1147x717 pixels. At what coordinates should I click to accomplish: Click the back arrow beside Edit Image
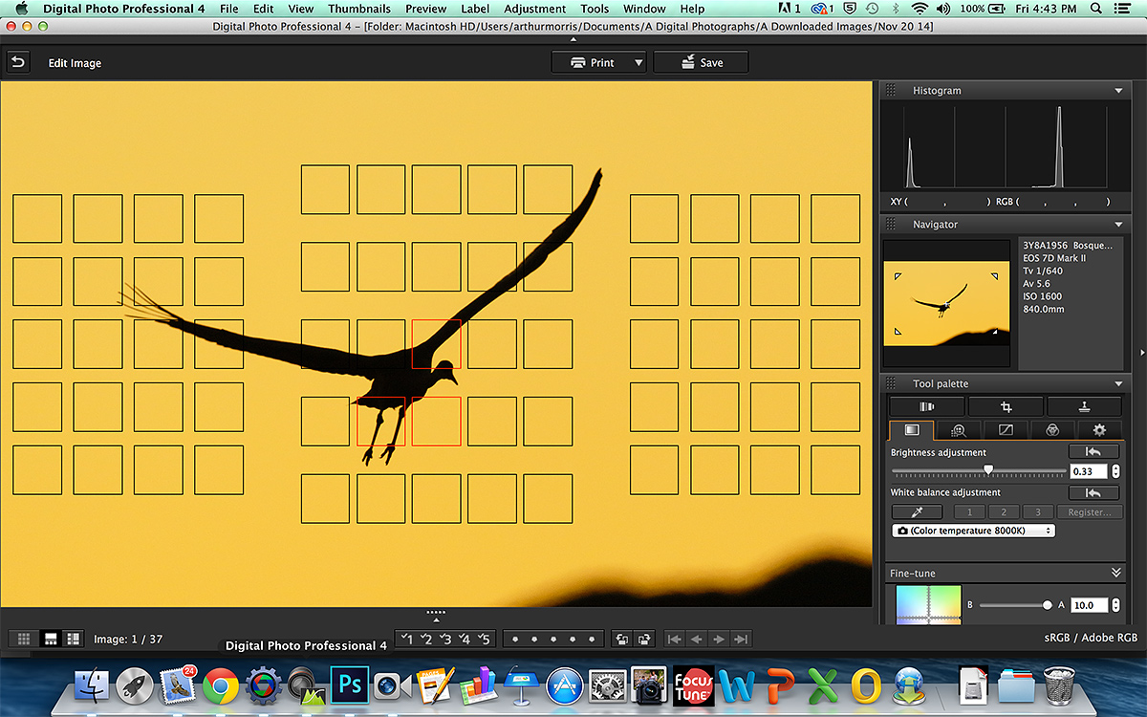(18, 62)
